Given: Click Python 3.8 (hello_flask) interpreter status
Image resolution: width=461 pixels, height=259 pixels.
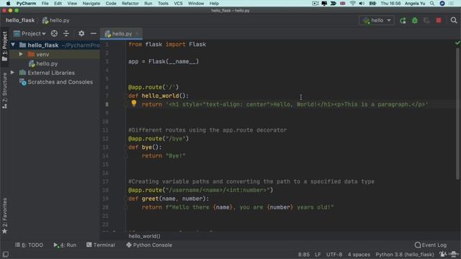Looking at the screenshot, I should (x=405, y=255).
